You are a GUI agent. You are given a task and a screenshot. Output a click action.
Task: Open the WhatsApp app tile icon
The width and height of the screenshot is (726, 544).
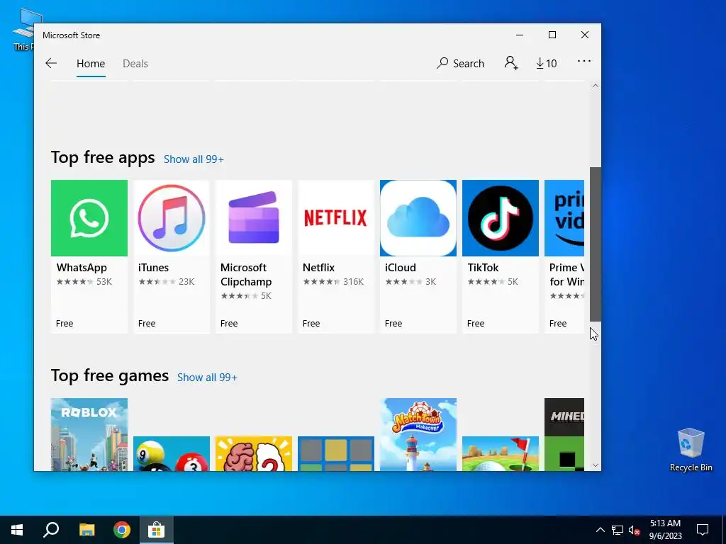coord(89,218)
